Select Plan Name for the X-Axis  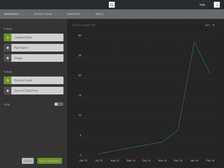point(33,48)
